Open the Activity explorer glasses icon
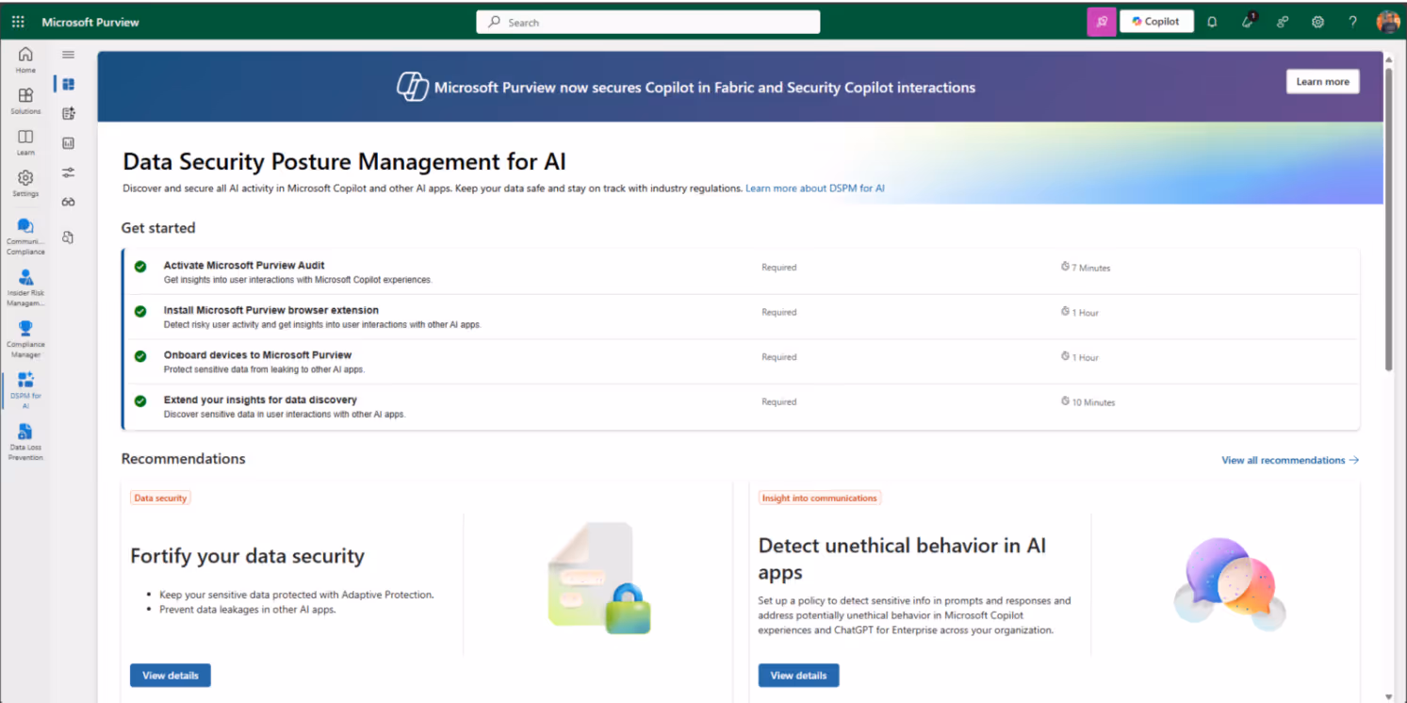The height and width of the screenshot is (703, 1407). (x=68, y=202)
